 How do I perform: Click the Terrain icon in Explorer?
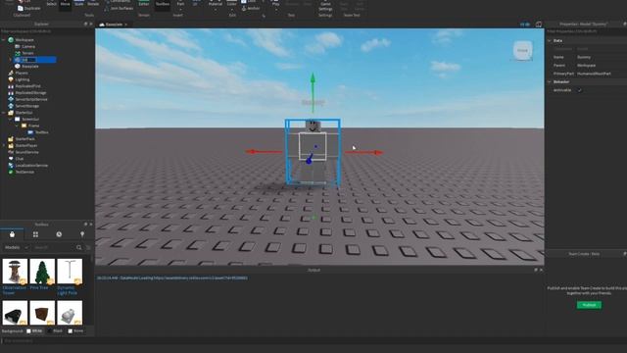(18, 53)
